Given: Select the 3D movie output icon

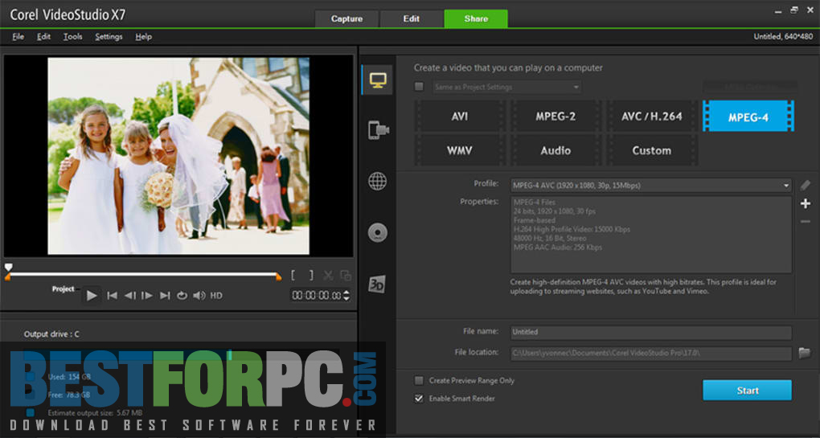Looking at the screenshot, I should [x=377, y=284].
